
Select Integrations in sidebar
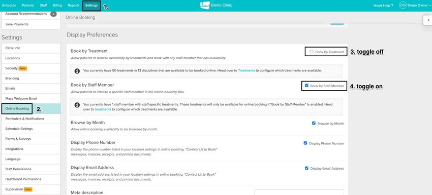click(31, 149)
